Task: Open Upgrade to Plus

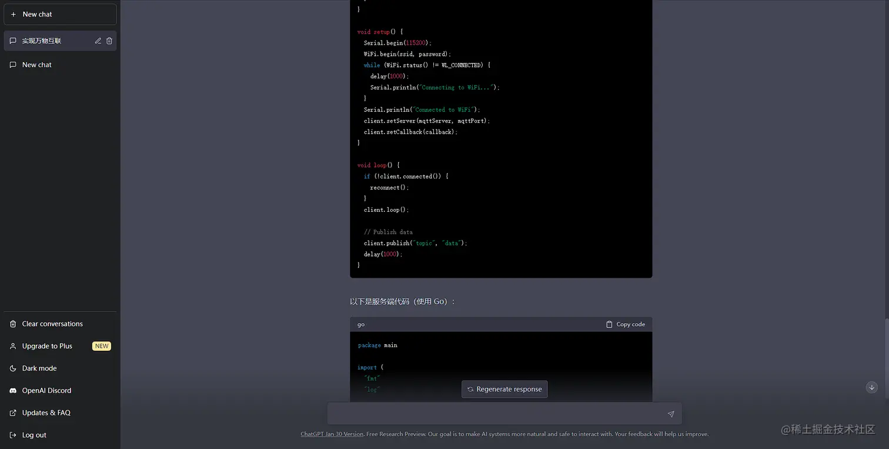Action: [x=60, y=346]
